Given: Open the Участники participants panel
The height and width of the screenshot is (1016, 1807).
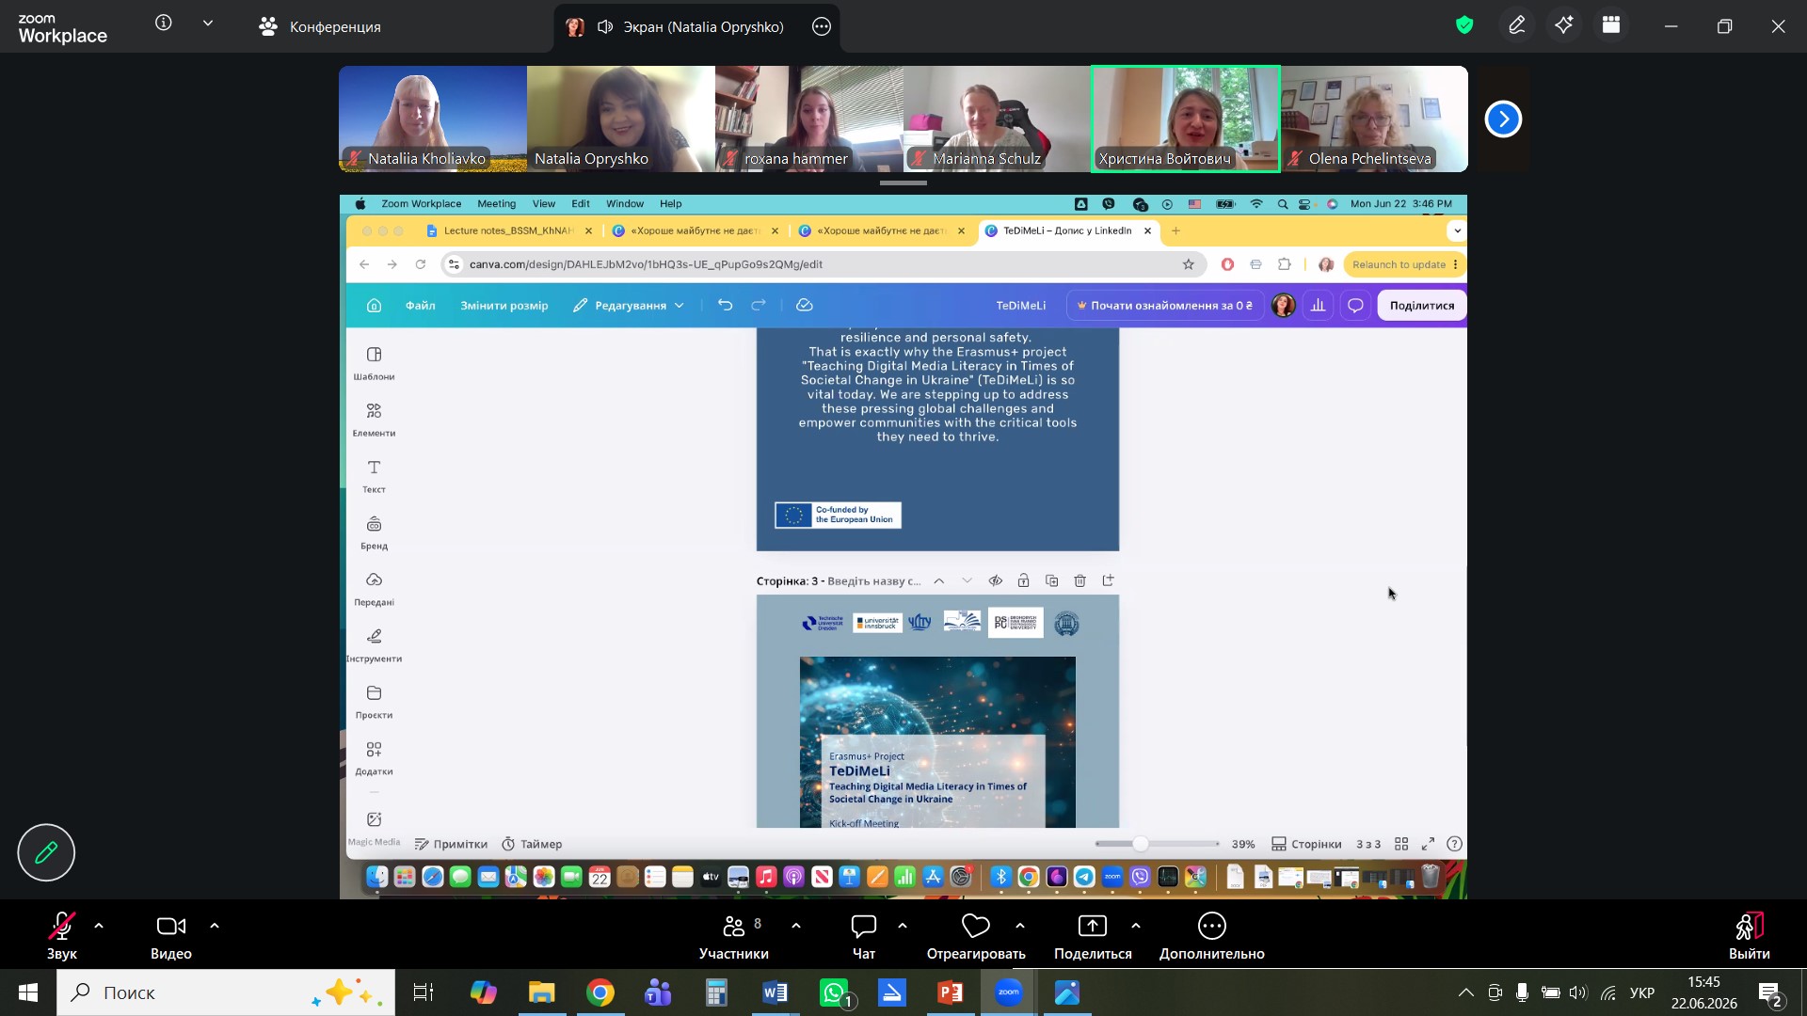Looking at the screenshot, I should point(734,936).
